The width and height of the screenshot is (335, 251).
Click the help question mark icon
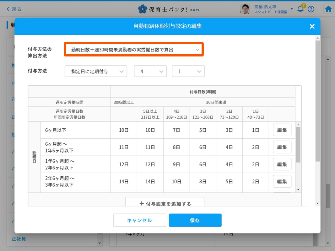coord(311,9)
